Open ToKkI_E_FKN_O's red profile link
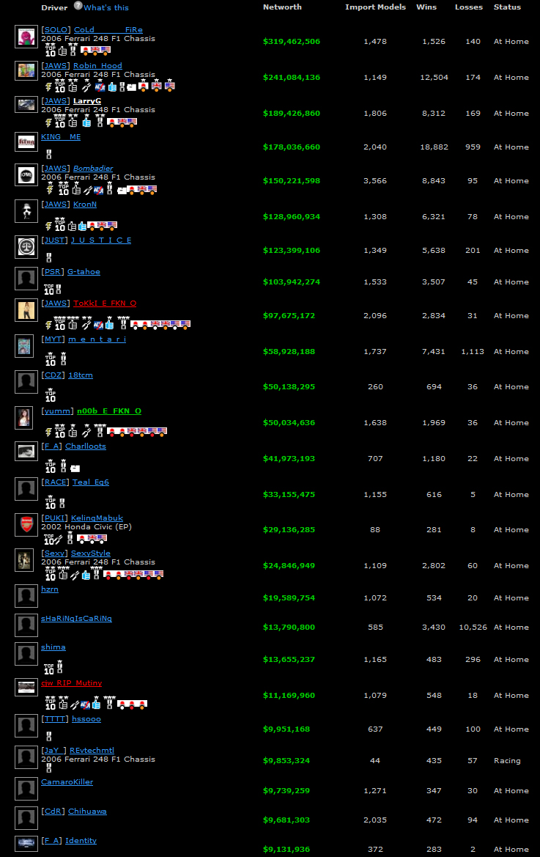The width and height of the screenshot is (540, 857). [x=104, y=304]
